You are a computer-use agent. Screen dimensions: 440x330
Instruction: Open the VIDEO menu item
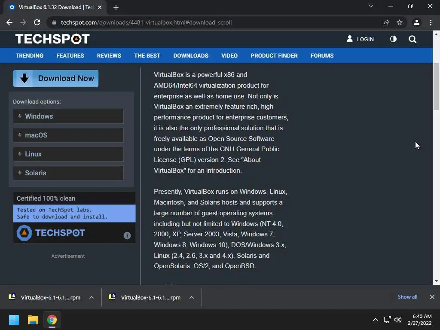tap(229, 55)
